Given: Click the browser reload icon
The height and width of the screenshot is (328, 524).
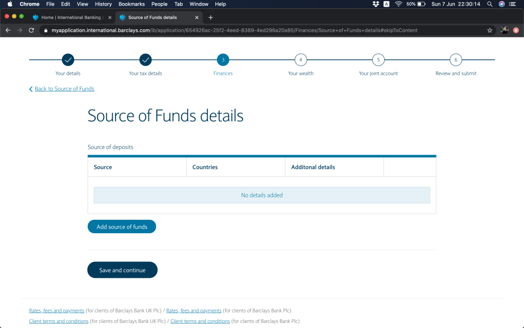Looking at the screenshot, I should [x=32, y=30].
